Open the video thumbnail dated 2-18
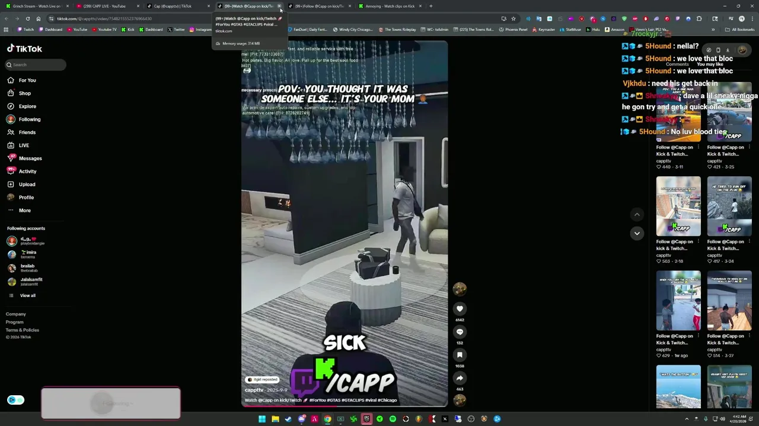 tap(678, 206)
